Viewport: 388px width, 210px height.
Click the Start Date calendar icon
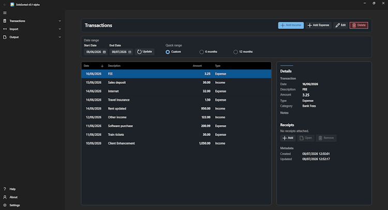pyautogui.click(x=104, y=52)
